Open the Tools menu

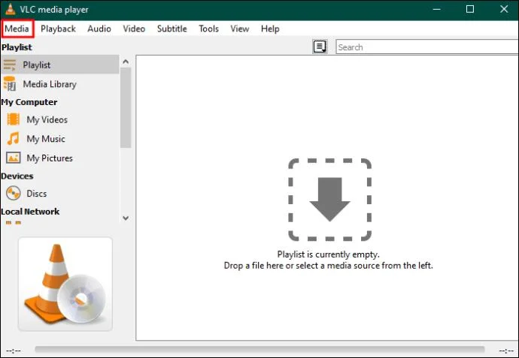tap(208, 29)
